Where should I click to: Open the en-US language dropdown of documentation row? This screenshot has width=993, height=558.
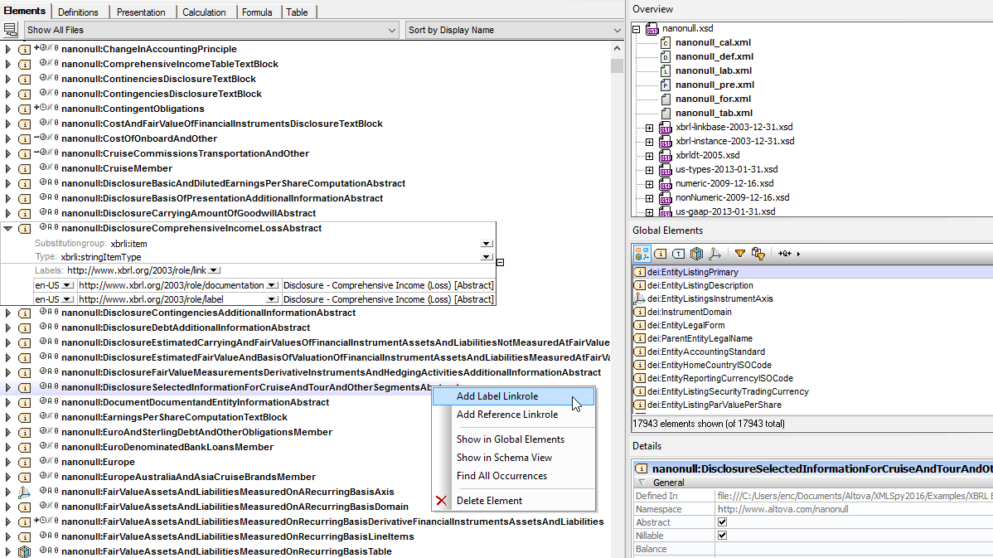67,285
